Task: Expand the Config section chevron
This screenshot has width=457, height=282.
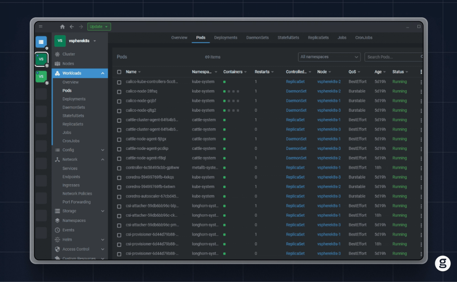Action: [102, 150]
